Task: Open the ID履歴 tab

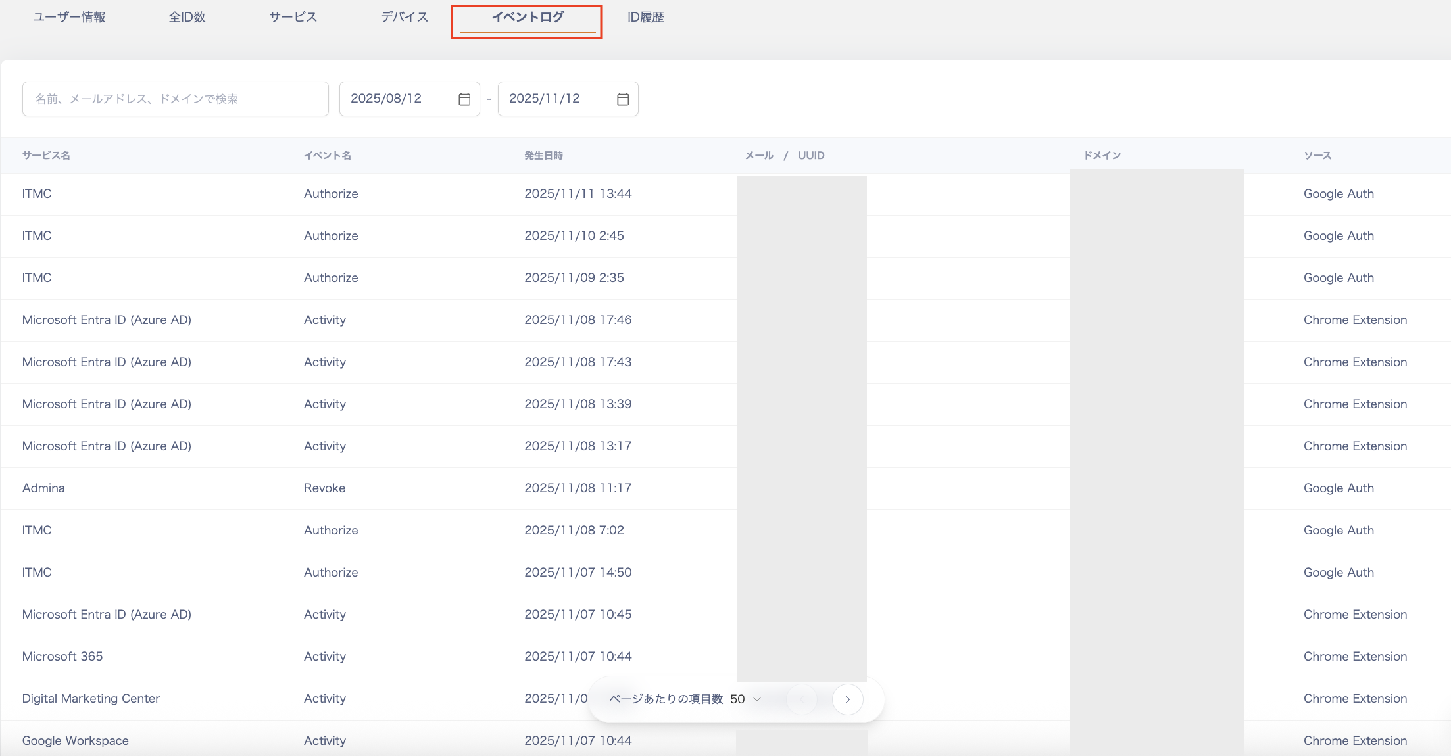Action: tap(645, 17)
